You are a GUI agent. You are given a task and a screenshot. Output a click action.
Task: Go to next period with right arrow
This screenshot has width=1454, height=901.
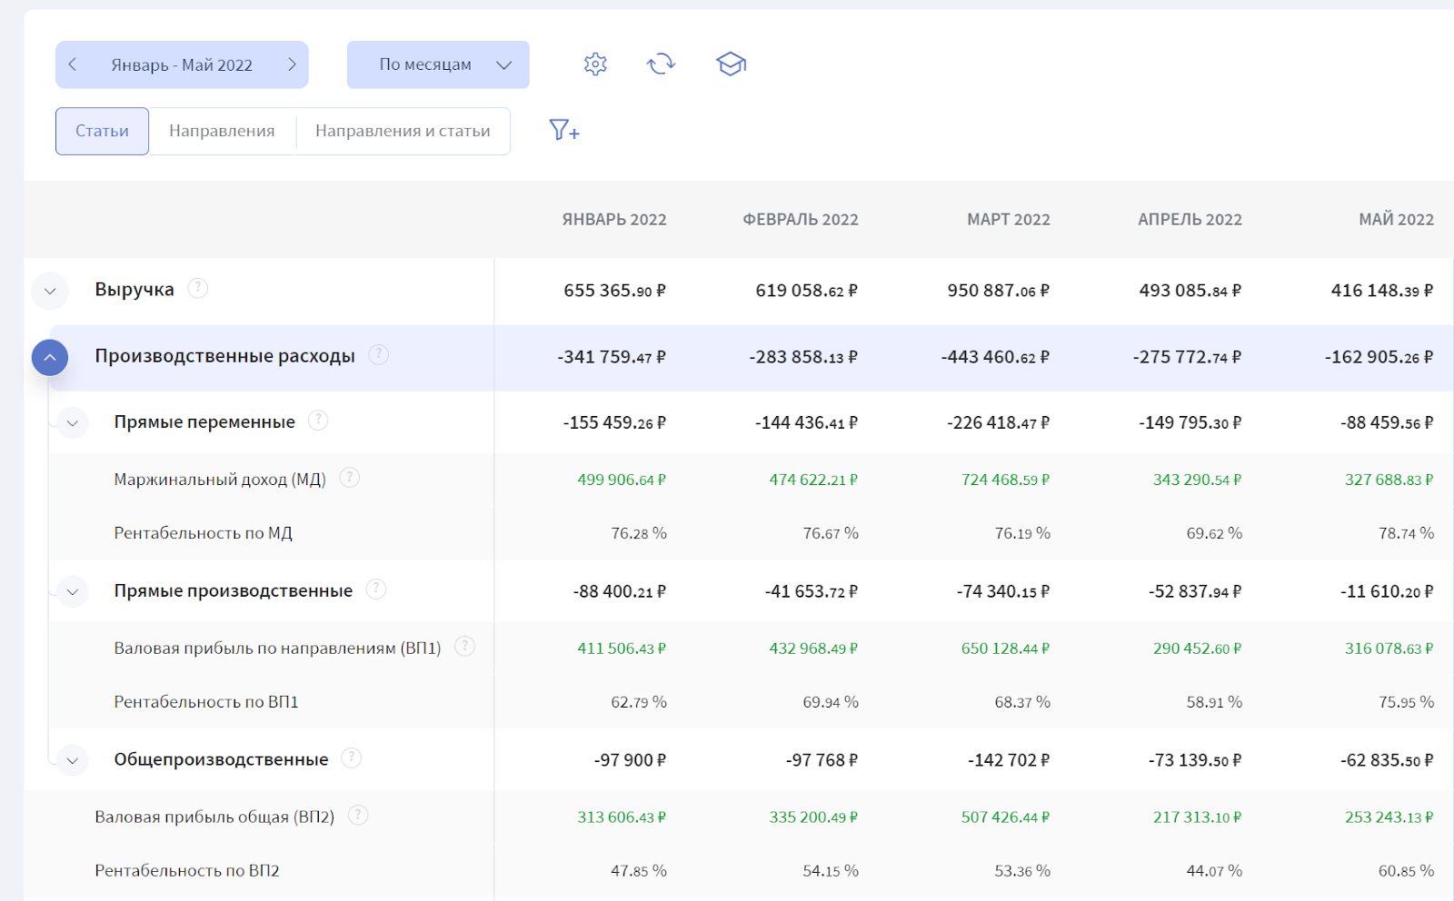pyautogui.click(x=292, y=64)
